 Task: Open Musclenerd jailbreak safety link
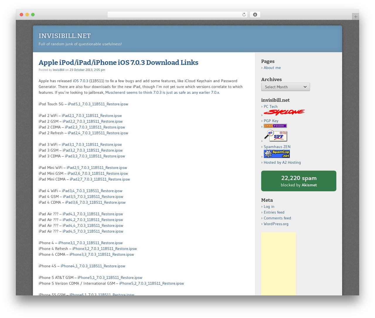162,92
